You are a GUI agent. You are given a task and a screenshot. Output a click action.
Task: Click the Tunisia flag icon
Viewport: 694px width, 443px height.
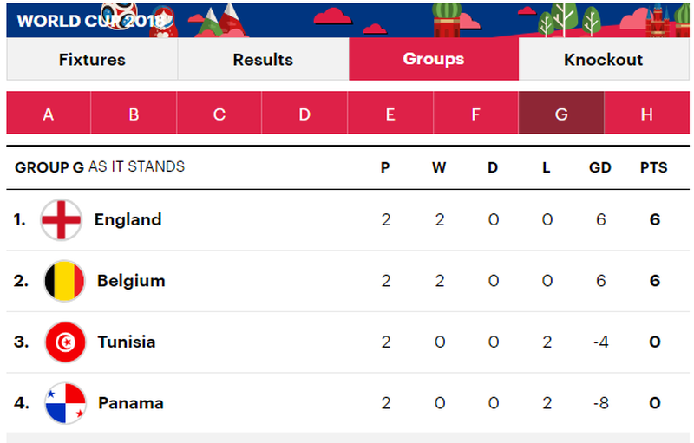[64, 342]
